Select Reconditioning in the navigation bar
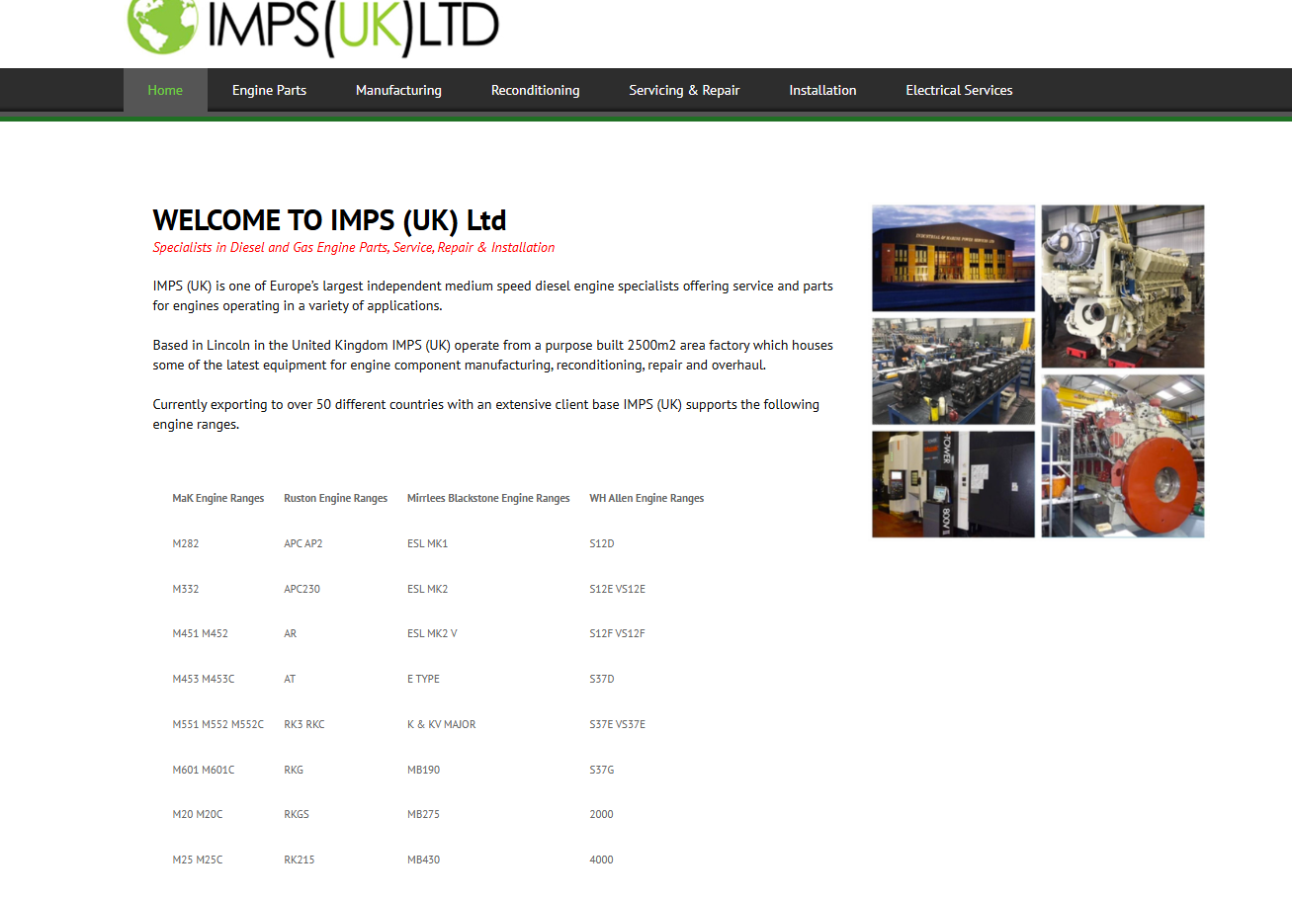The image size is (1292, 901). (x=535, y=90)
